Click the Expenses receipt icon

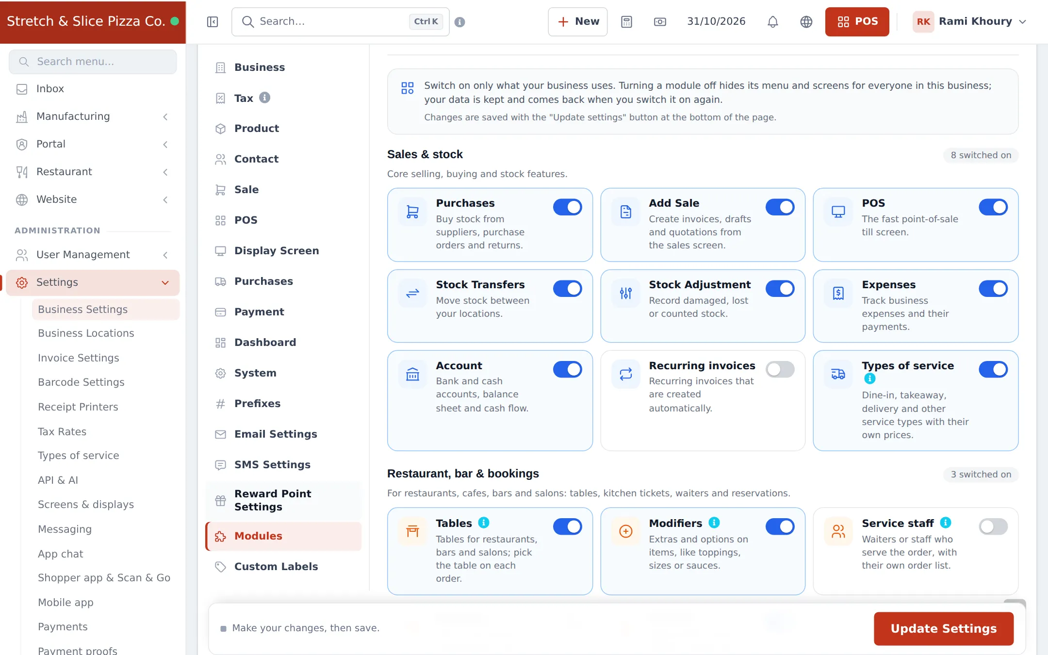pyautogui.click(x=838, y=293)
